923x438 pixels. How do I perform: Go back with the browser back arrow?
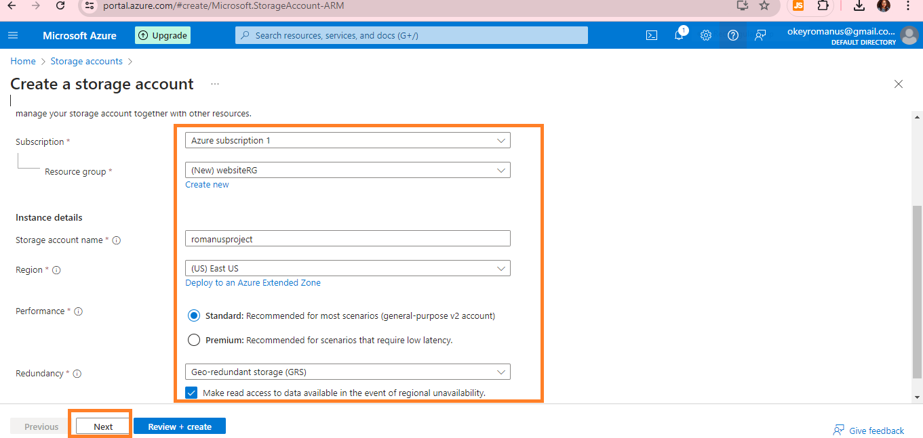click(12, 5)
